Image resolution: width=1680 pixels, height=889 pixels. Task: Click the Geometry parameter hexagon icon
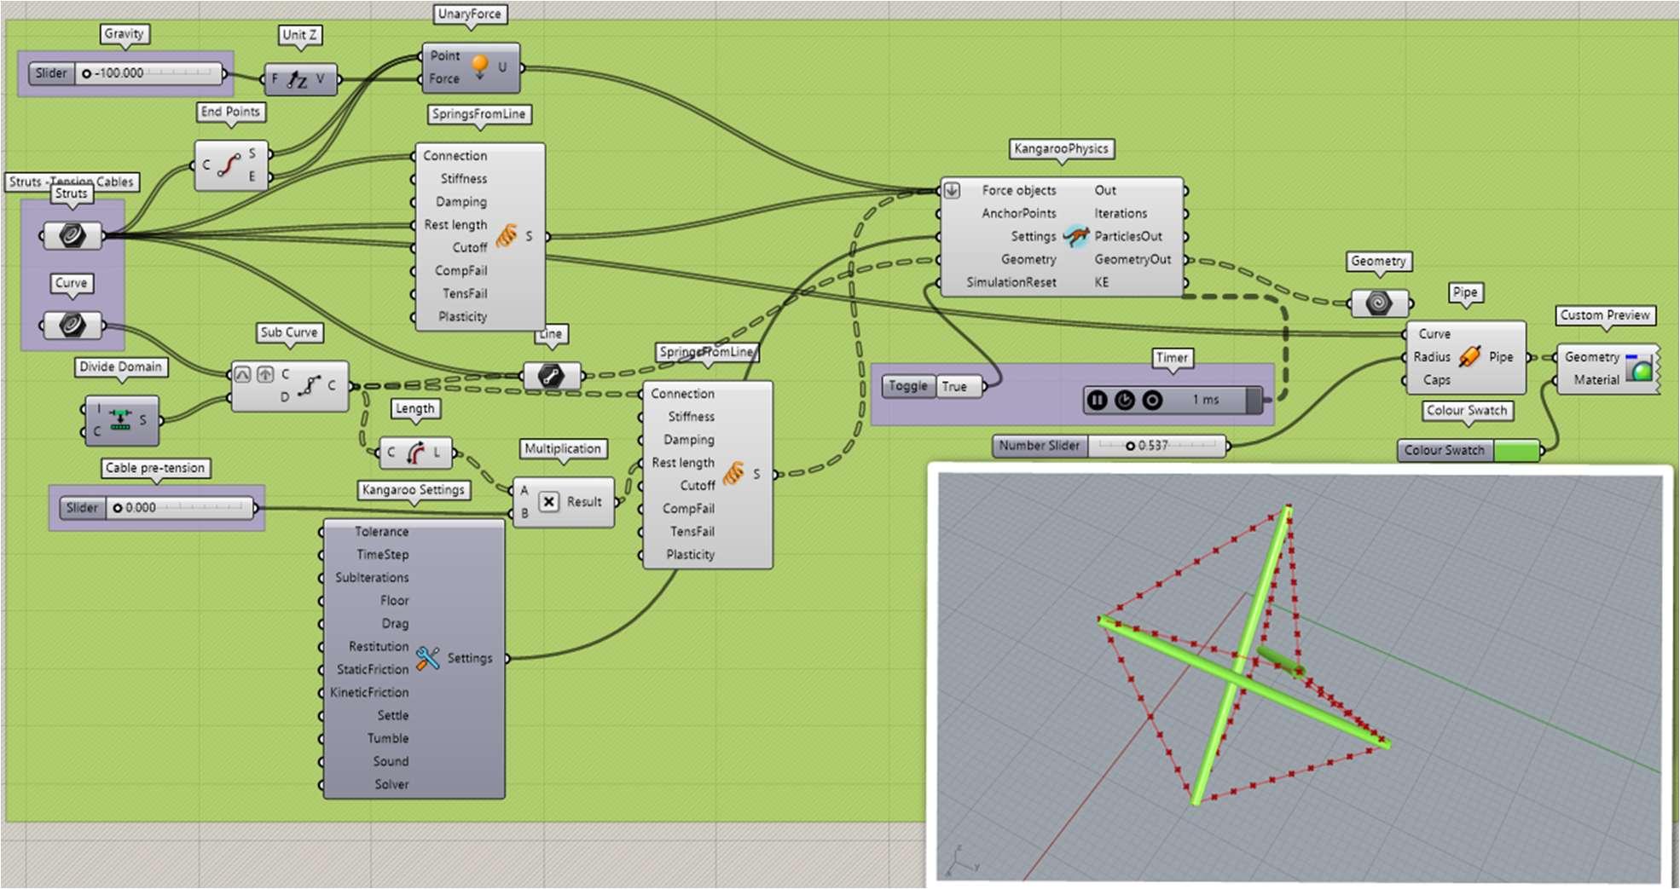pyautogui.click(x=1378, y=303)
